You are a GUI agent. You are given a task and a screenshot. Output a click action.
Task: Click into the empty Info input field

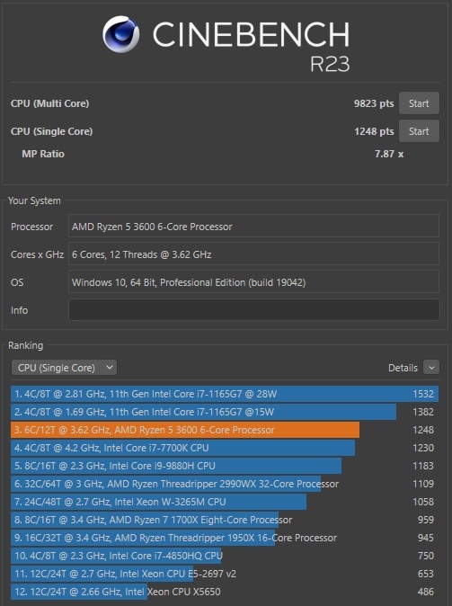pos(253,310)
